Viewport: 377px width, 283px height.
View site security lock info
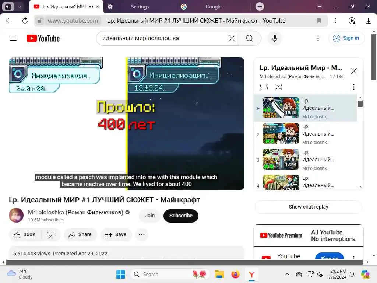tap(40, 21)
